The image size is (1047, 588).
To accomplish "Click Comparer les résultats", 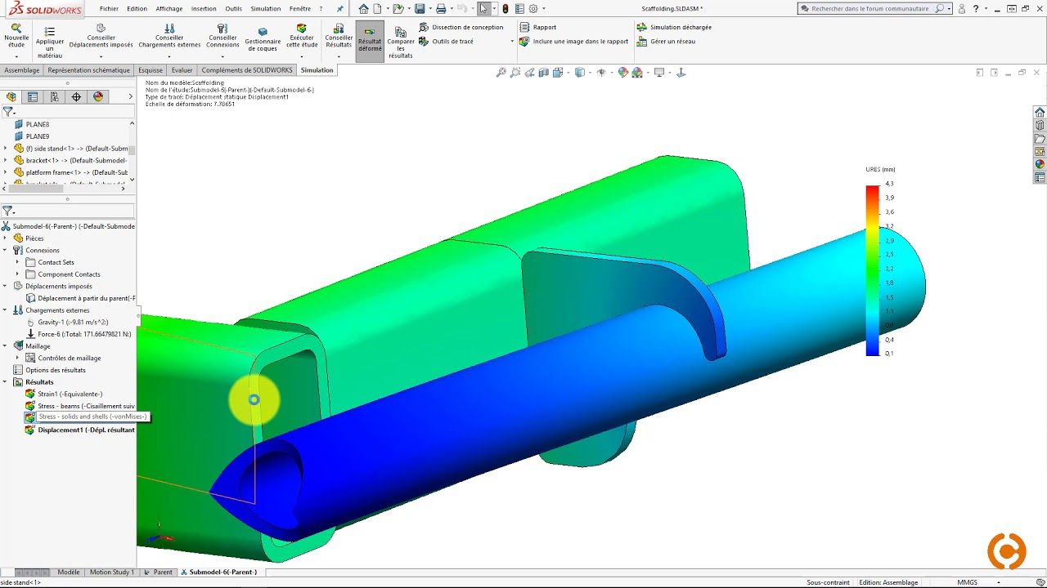I will pos(401,42).
